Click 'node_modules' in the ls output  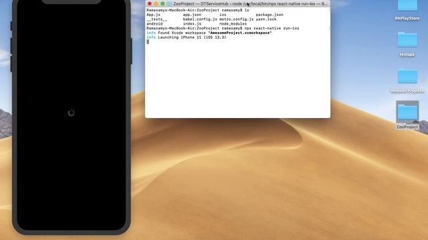pyautogui.click(x=233, y=24)
